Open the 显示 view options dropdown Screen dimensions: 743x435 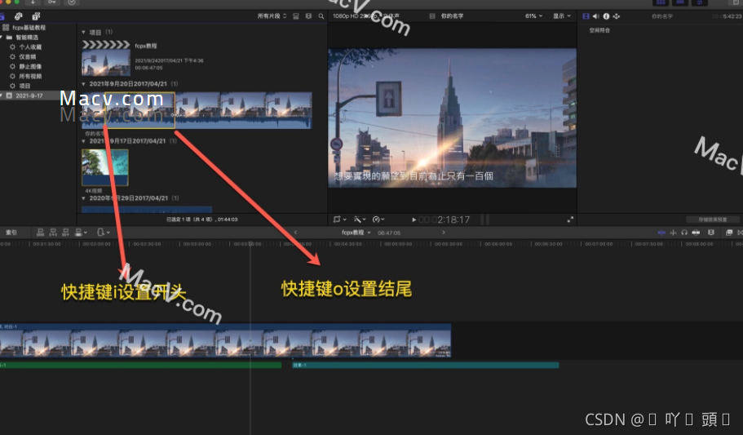coord(562,16)
